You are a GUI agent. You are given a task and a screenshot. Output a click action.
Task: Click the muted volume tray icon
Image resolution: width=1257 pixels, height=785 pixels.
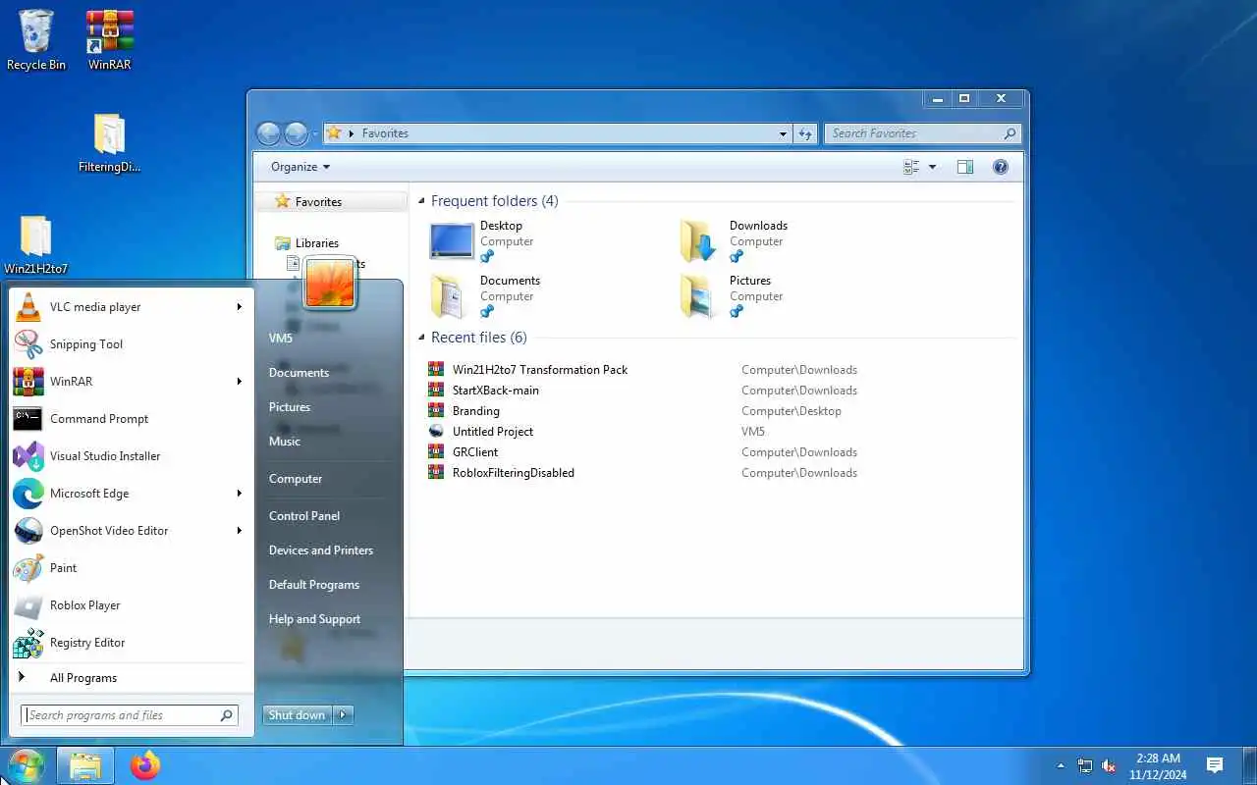(x=1109, y=765)
